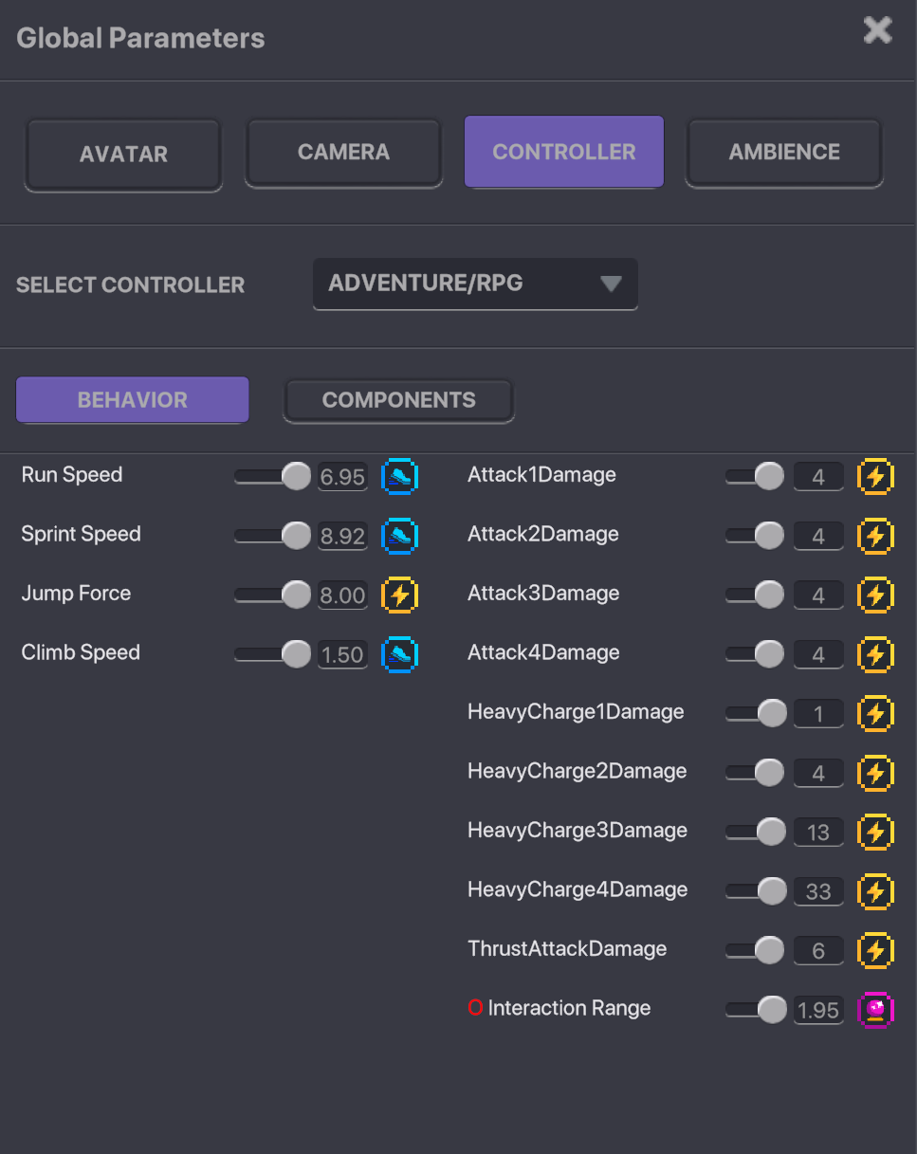Screen dimensions: 917x1154
Task: Click the lightning icon beside HeavyCharge3Damage
Action: (875, 833)
